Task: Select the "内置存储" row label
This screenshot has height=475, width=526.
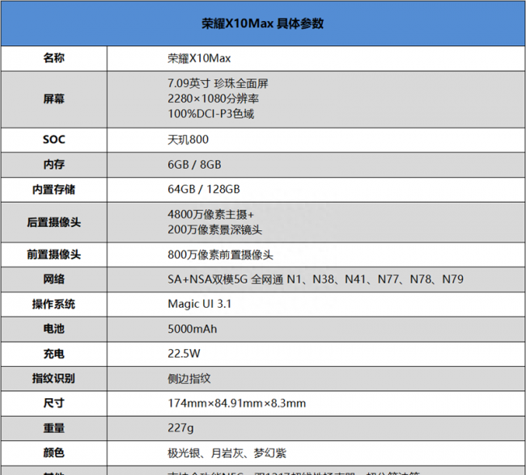Action: pos(53,190)
